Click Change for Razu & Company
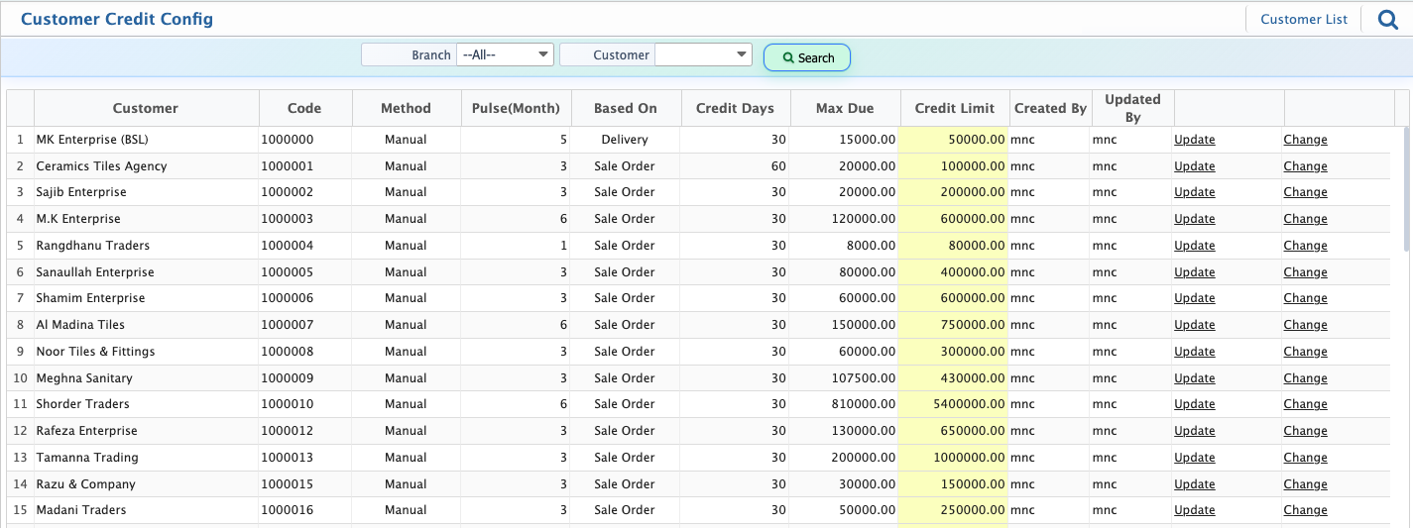The width and height of the screenshot is (1413, 528). [1305, 484]
